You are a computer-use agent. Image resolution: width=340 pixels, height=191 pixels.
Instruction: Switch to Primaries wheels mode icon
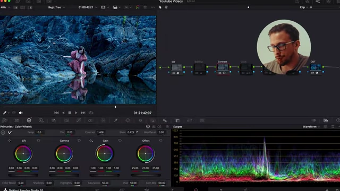[148, 127]
